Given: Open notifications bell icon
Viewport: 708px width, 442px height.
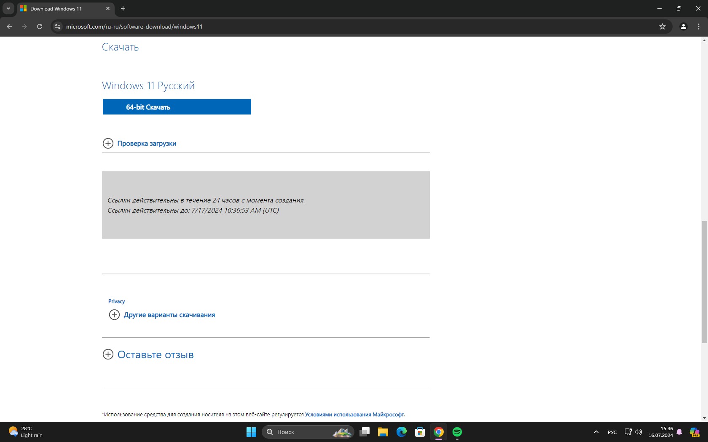Looking at the screenshot, I should pyautogui.click(x=679, y=432).
